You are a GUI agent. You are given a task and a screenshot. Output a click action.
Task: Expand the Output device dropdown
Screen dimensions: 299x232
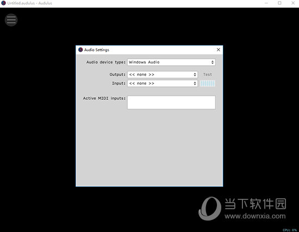pyautogui.click(x=163, y=74)
